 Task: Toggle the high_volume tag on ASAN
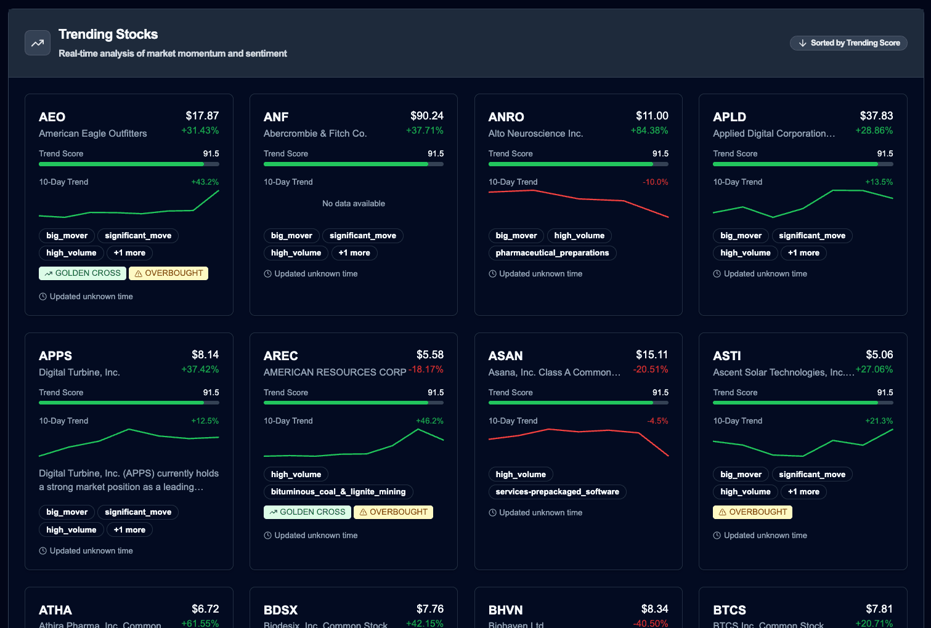point(521,474)
